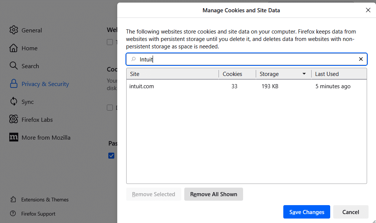Uncheck the checked box under Passwords
Screen dimensions: 376x223
click(x=111, y=156)
